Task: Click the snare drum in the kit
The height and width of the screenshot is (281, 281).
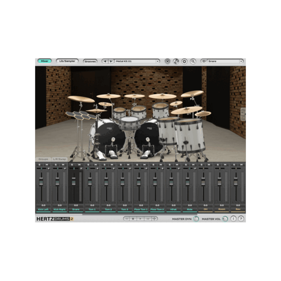Action: pos(129,123)
